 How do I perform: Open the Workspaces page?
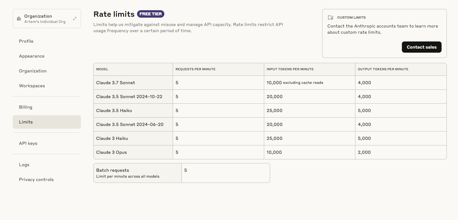[x=32, y=86]
